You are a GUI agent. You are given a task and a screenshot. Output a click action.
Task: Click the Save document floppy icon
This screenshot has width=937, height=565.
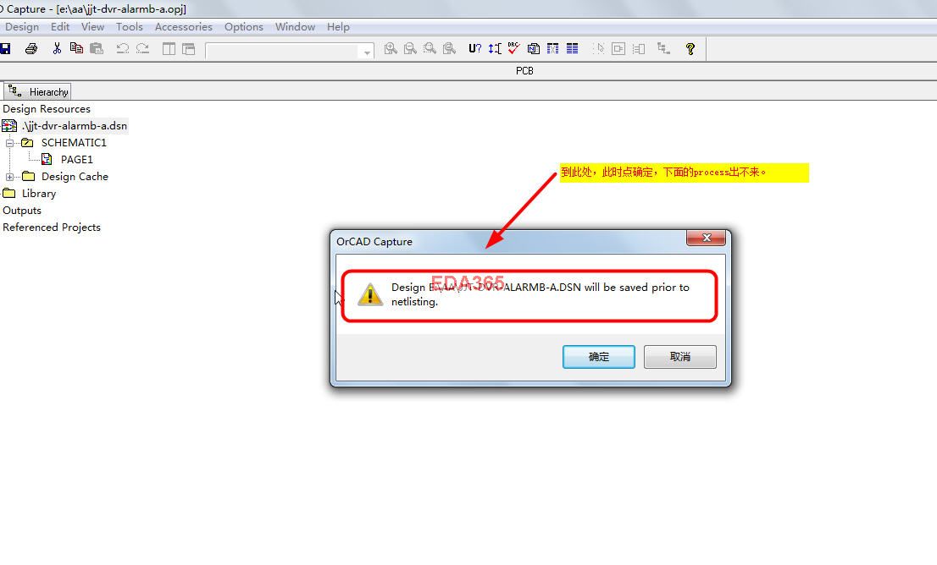click(5, 49)
